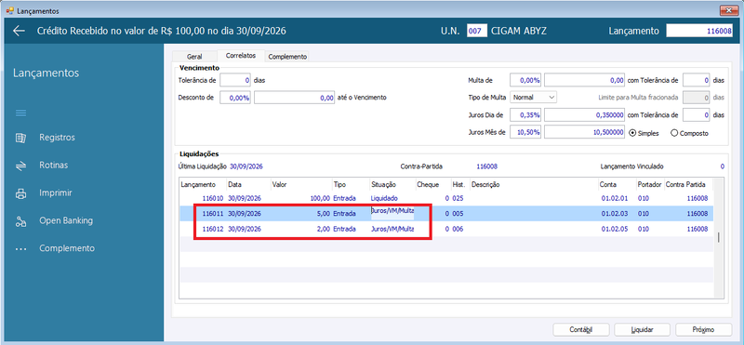Viewport: 744px width, 345px height.
Task: Click the Juros Dia tolerance days field
Action: coord(697,114)
